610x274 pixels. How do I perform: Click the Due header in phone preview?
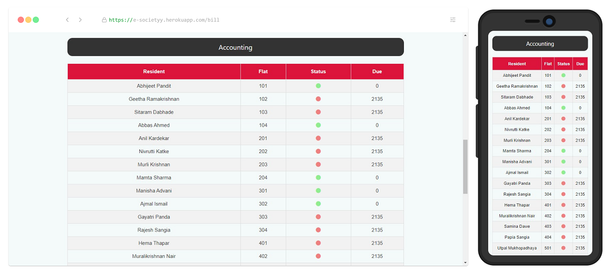coord(580,64)
